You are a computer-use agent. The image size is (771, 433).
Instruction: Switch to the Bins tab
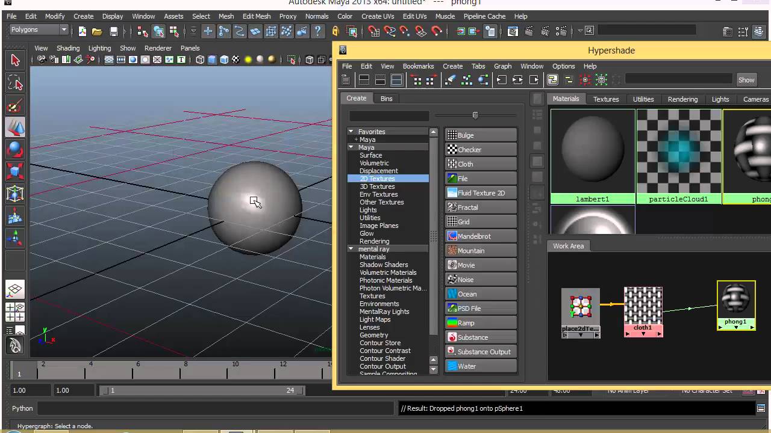click(386, 99)
